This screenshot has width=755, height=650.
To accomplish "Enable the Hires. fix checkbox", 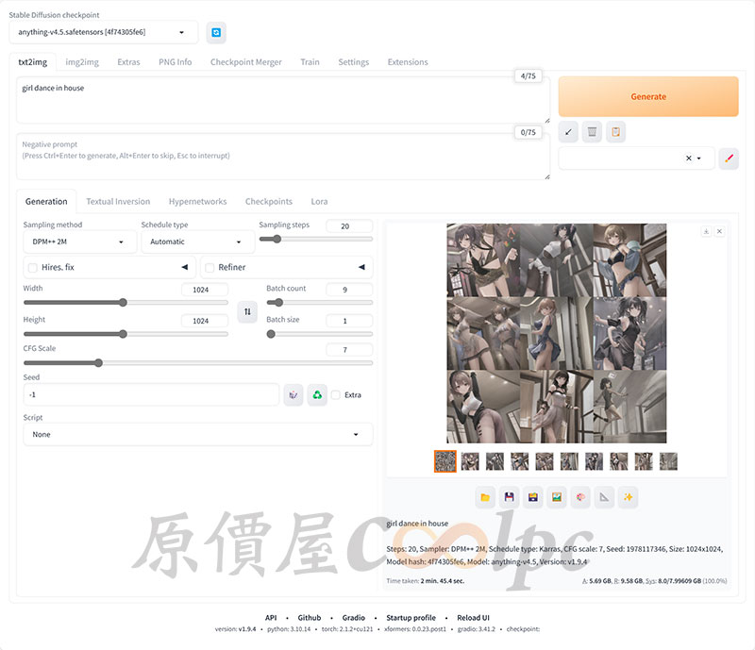I will coord(33,268).
